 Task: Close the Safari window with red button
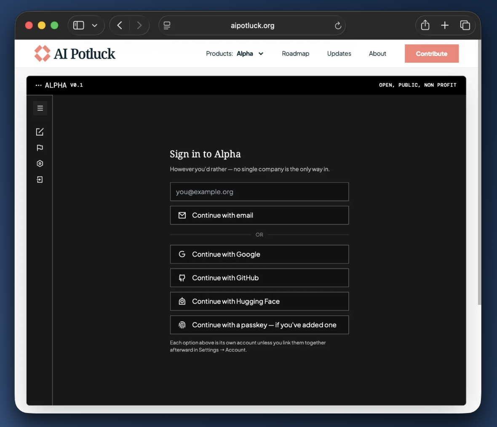click(29, 25)
